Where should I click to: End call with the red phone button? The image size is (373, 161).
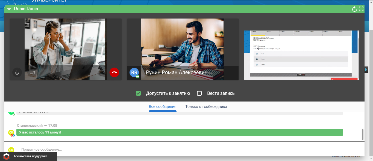114,72
